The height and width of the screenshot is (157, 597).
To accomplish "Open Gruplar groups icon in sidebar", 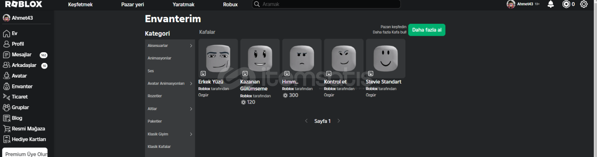I will click(x=6, y=108).
